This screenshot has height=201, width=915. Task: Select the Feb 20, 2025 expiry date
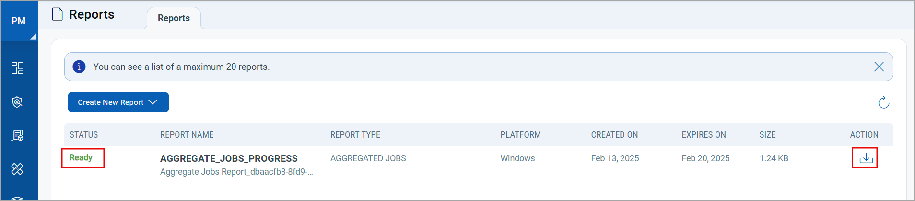(x=706, y=158)
